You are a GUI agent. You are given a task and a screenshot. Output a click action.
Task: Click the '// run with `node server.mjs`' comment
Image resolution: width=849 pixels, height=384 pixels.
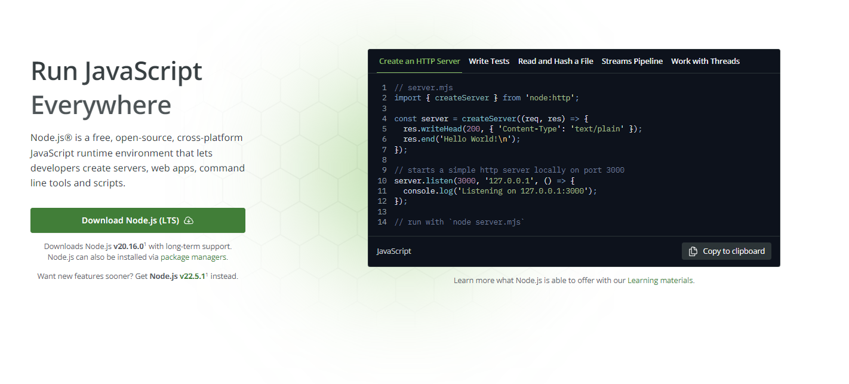(459, 222)
